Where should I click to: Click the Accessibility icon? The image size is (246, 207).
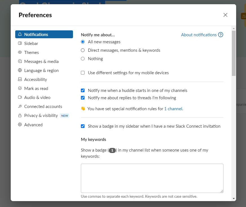(x=19, y=79)
